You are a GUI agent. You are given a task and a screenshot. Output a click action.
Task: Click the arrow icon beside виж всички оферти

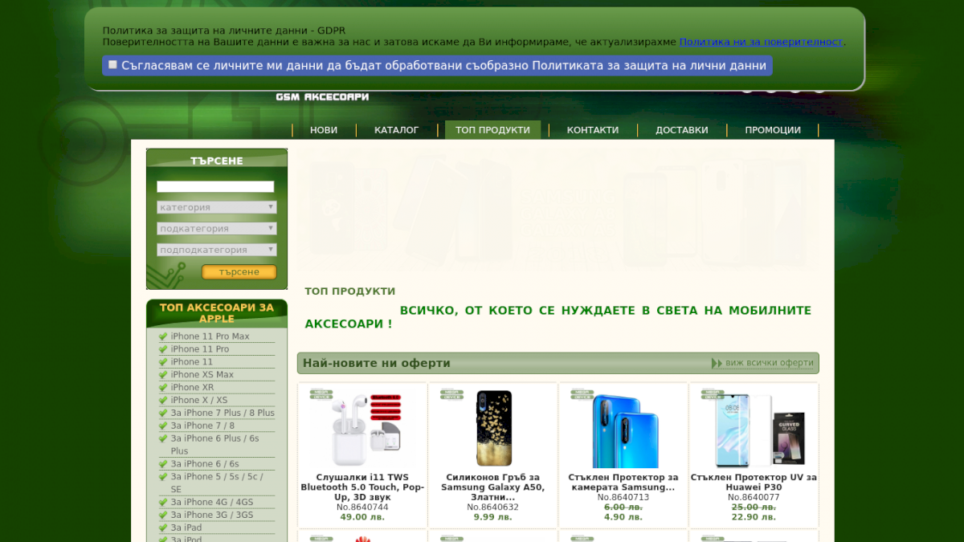tap(717, 363)
